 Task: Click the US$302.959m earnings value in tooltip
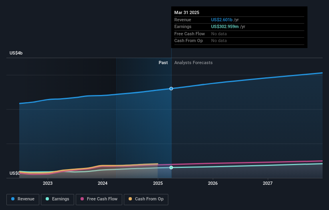tap(225, 26)
